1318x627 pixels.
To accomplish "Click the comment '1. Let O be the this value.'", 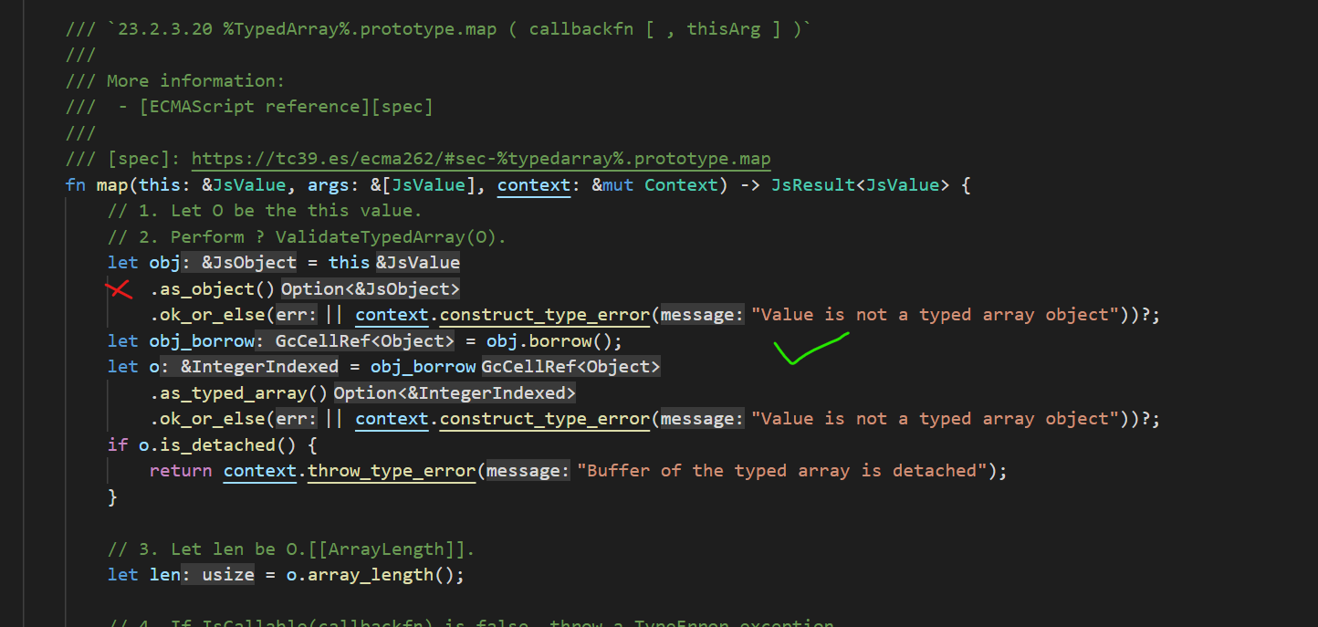I will tap(265, 211).
